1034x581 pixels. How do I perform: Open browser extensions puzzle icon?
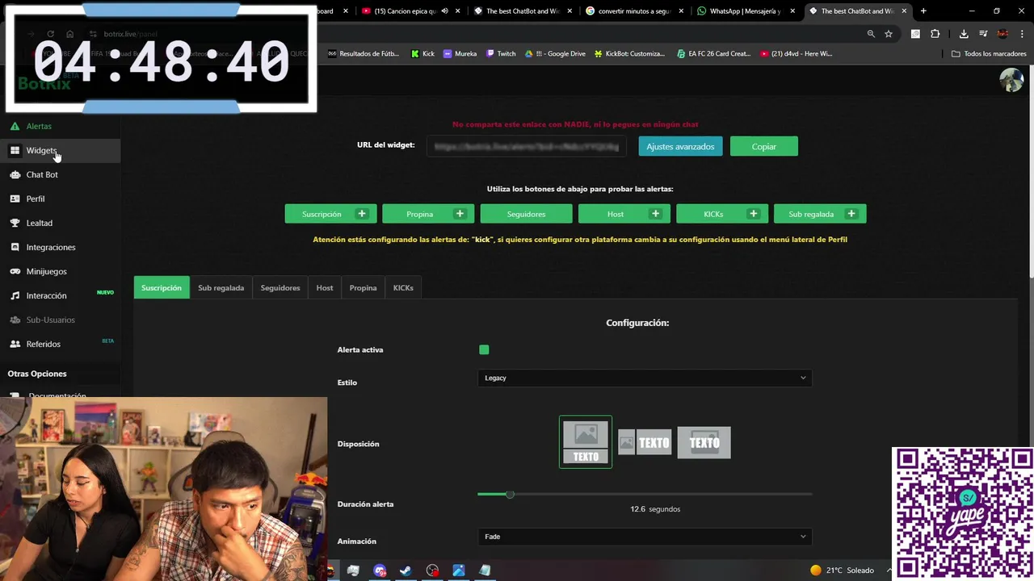click(935, 34)
